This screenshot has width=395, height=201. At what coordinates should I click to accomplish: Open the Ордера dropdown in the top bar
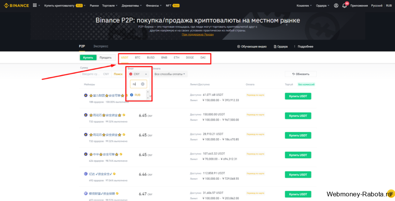pyautogui.click(x=322, y=5)
